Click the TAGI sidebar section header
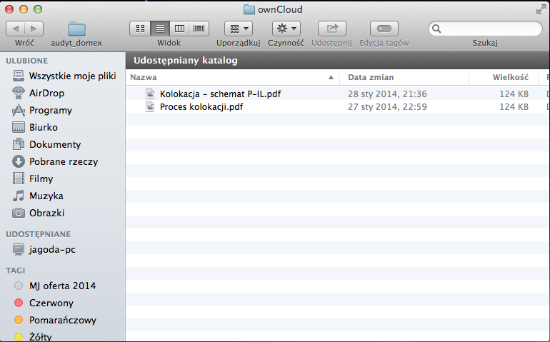Screen dimensions: 550x342 tap(16, 271)
